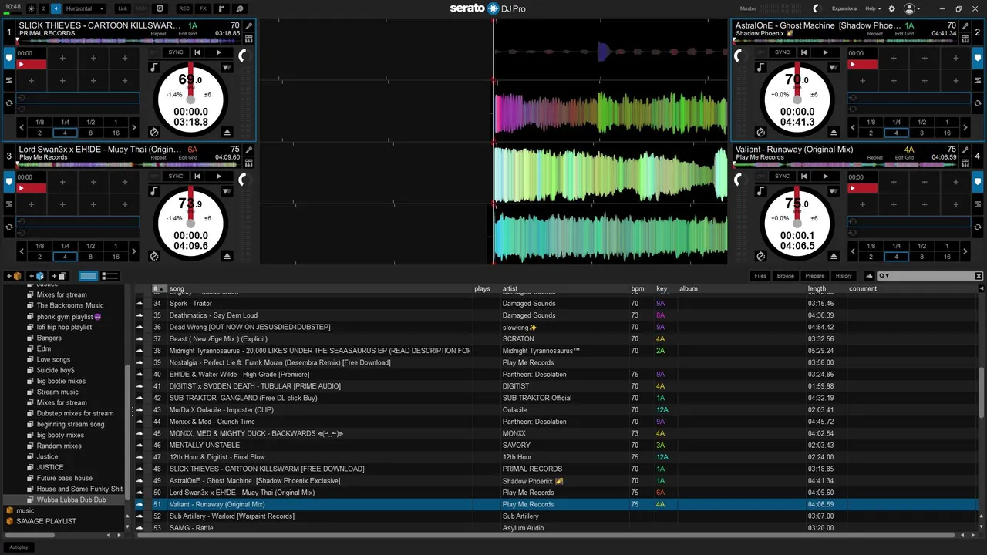Open the sampler panel icon next to FX
The height and width of the screenshot is (555, 987).
(221, 8)
